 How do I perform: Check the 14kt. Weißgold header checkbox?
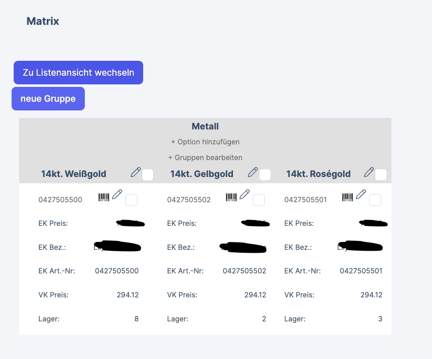tap(148, 175)
